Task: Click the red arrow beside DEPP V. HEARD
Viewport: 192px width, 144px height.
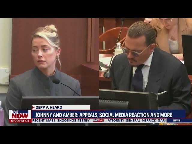Action: 33,107
